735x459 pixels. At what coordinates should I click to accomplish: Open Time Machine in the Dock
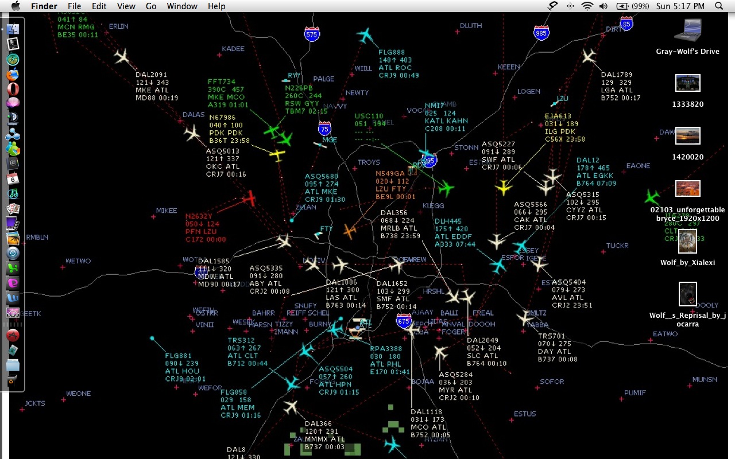(13, 253)
